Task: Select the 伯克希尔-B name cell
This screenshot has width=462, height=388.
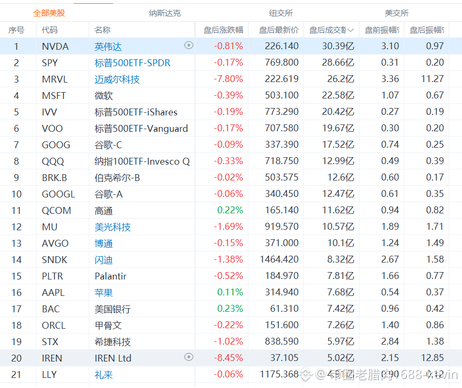Action: coord(117,178)
